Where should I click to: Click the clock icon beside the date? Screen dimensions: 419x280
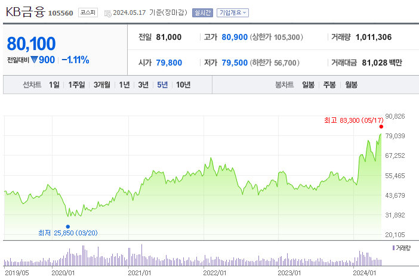tap(107, 13)
